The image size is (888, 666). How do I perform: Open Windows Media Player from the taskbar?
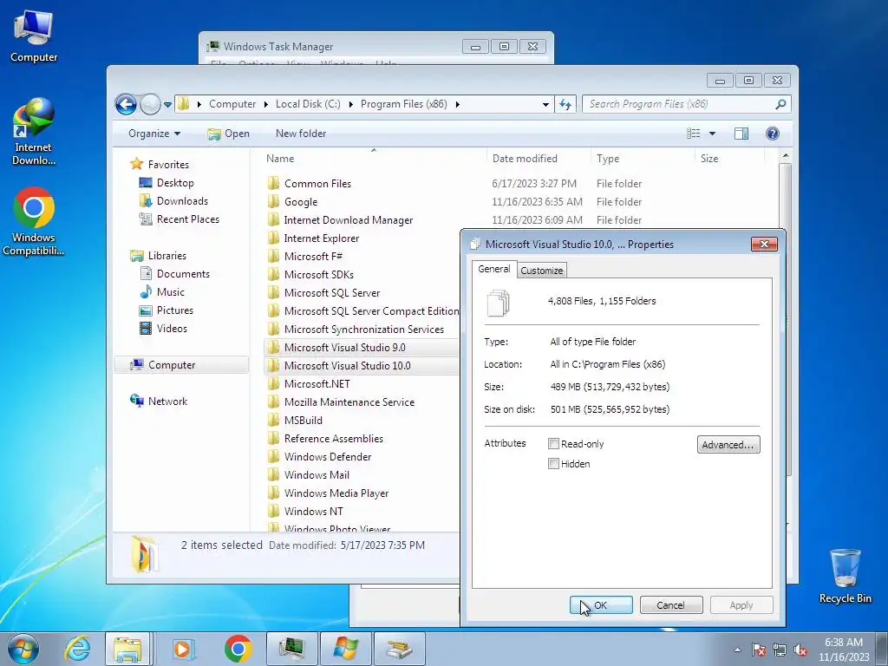(x=182, y=649)
